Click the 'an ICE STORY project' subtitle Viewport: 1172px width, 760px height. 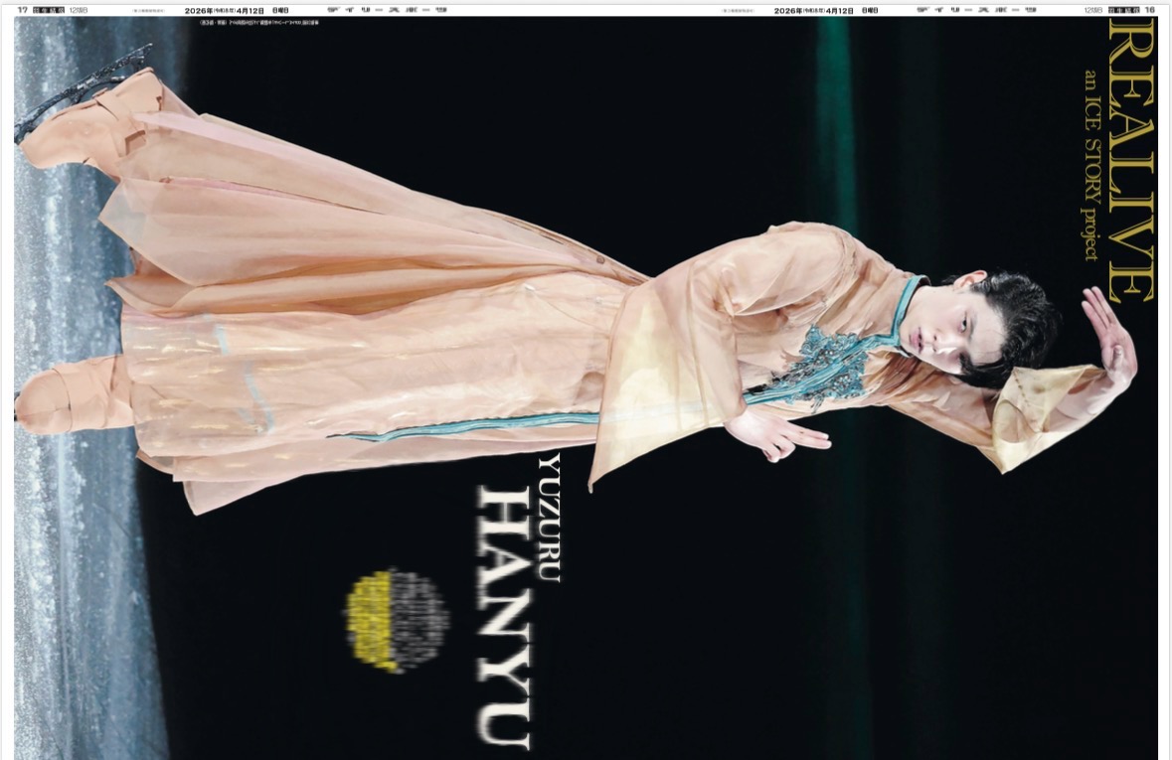click(x=1091, y=164)
